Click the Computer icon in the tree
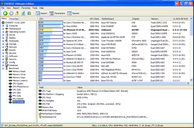194x128 pixels. click(x=7, y=26)
